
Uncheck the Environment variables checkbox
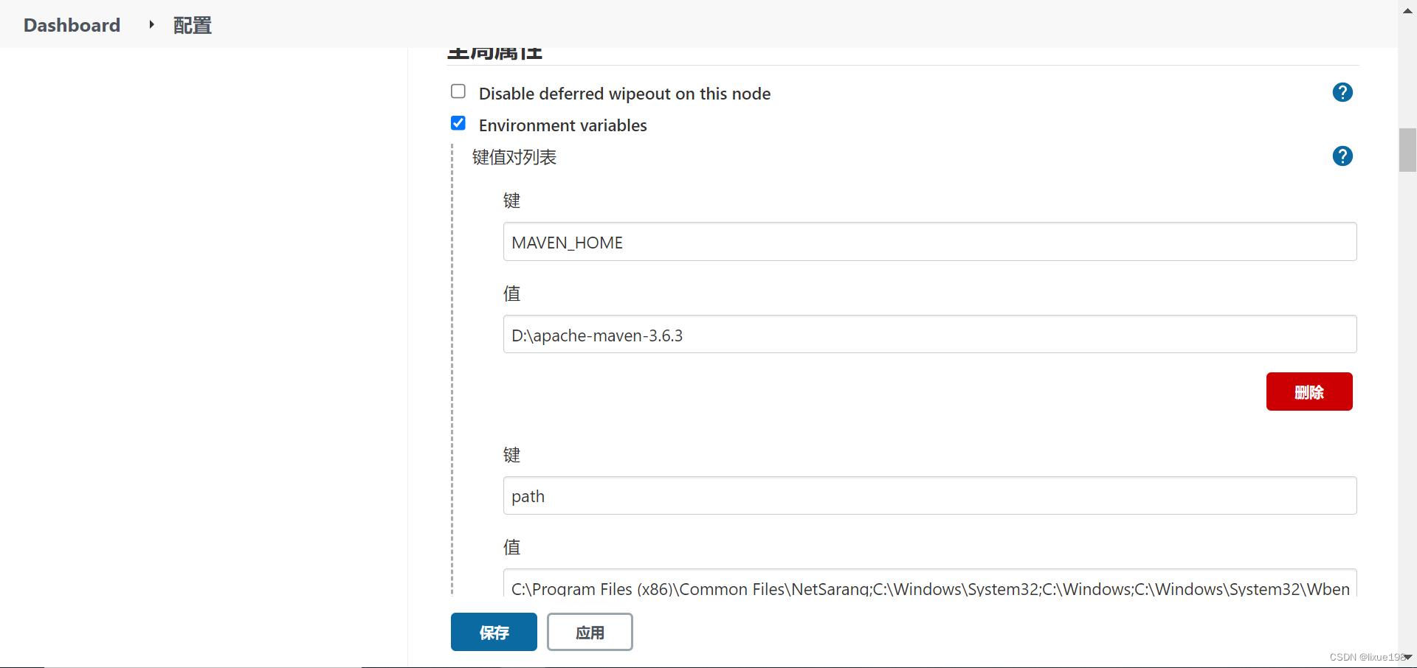(458, 122)
